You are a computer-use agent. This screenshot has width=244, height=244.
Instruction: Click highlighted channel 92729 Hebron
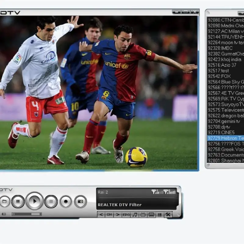(226, 138)
